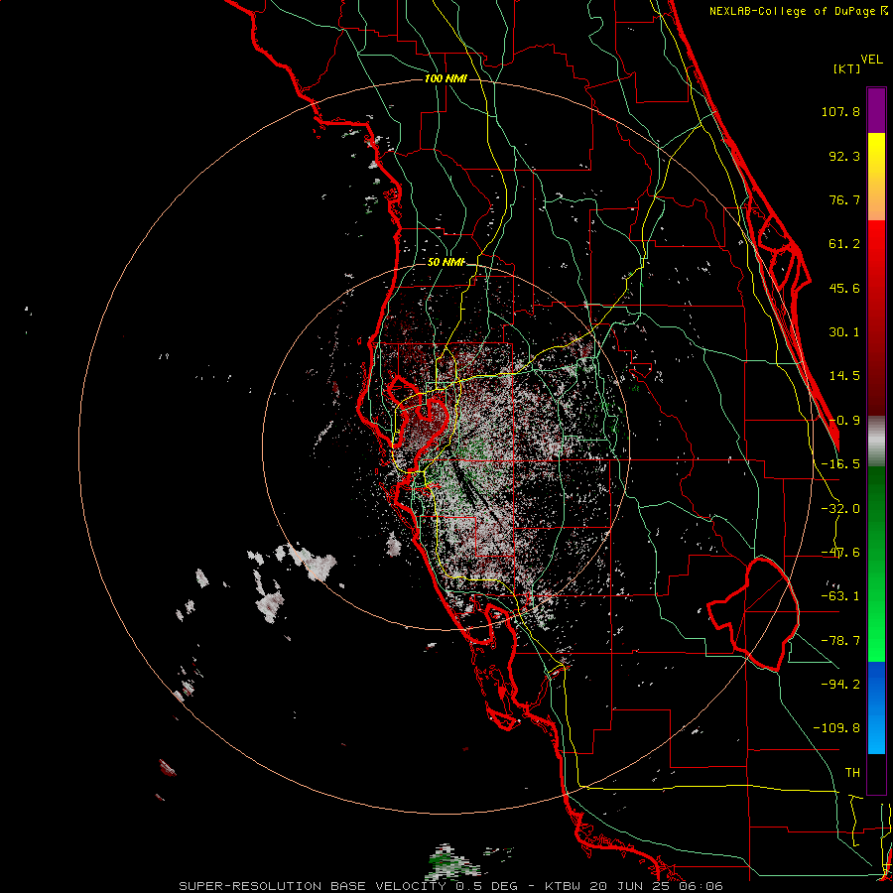The image size is (893, 893).
Task: Click the NEXLAB-College of DuPage credit text
Action: (798, 11)
